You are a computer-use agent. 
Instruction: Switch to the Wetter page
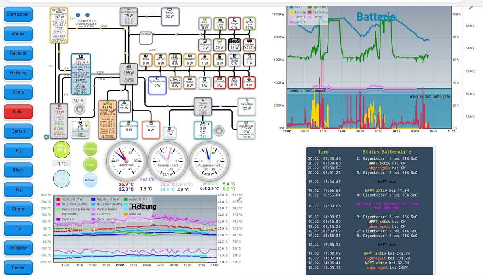(18, 34)
